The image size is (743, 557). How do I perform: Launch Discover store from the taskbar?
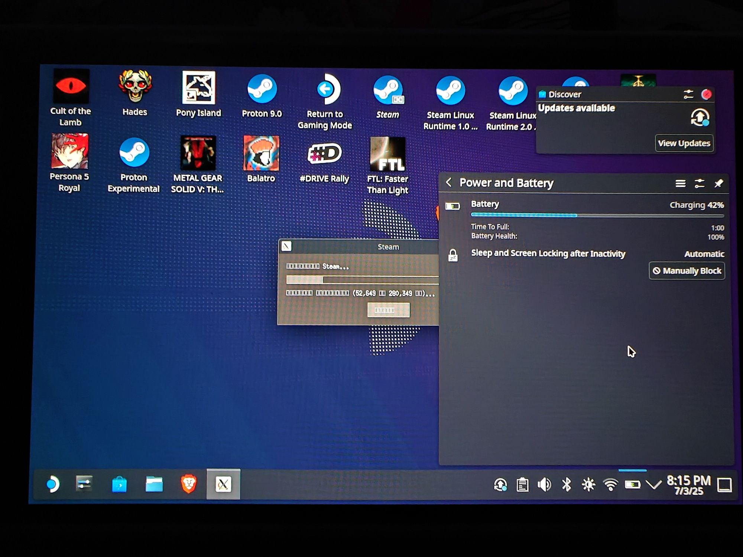coord(119,484)
